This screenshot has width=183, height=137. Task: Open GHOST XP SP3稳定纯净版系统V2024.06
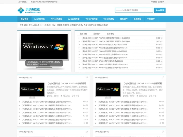102,61
